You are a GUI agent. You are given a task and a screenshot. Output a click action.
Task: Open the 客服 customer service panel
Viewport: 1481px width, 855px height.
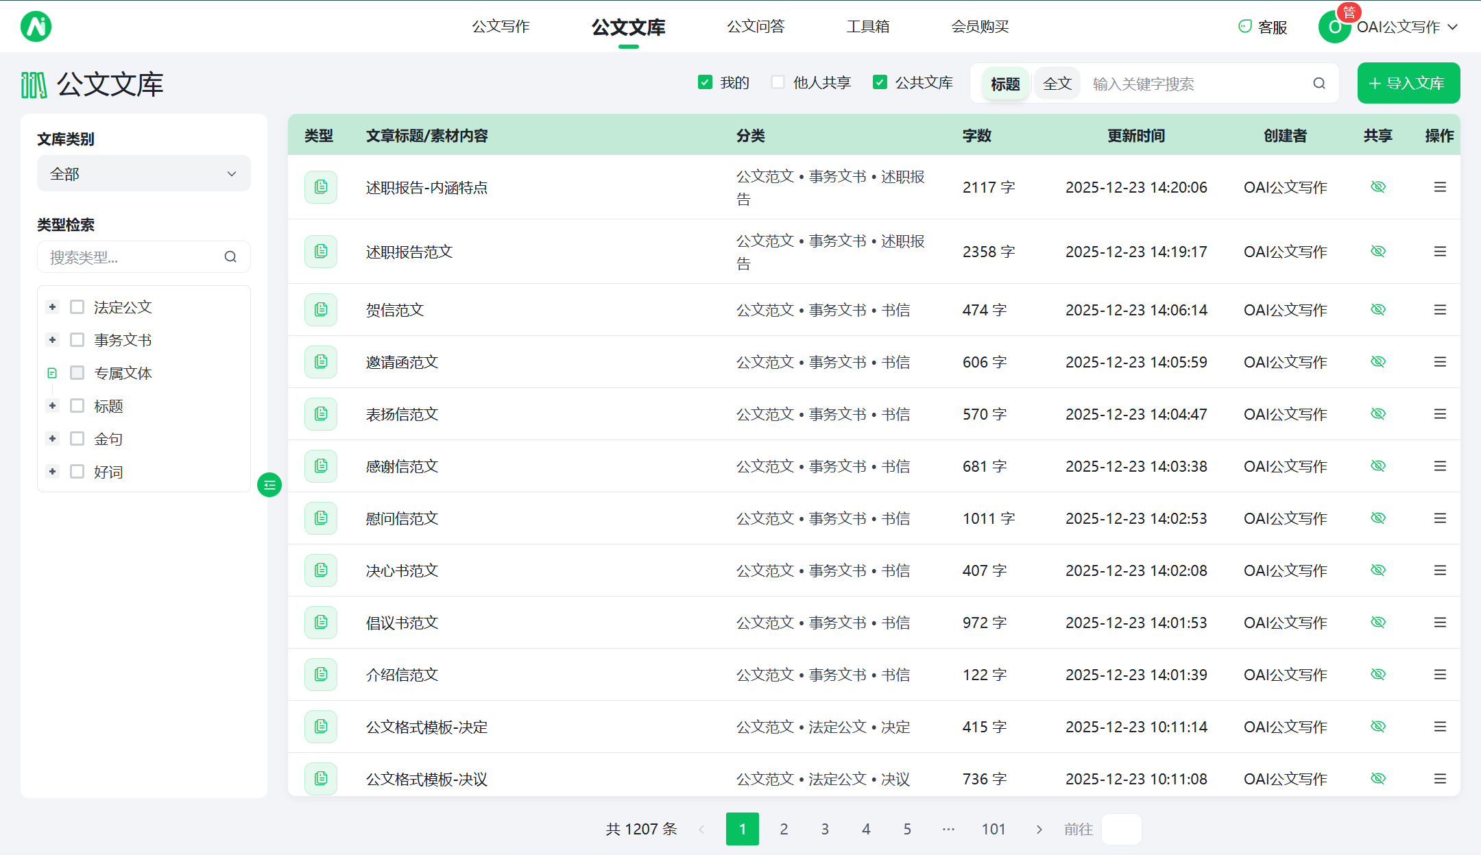click(x=1264, y=26)
